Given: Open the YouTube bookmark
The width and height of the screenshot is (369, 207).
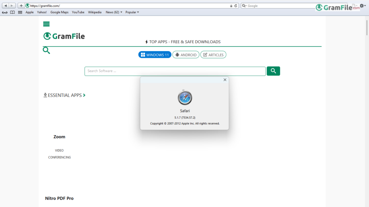Looking at the screenshot, I should [78, 12].
